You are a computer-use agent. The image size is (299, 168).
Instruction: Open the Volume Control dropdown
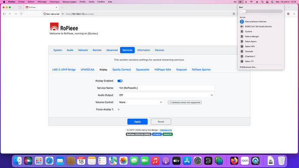pyautogui.click(x=141, y=102)
